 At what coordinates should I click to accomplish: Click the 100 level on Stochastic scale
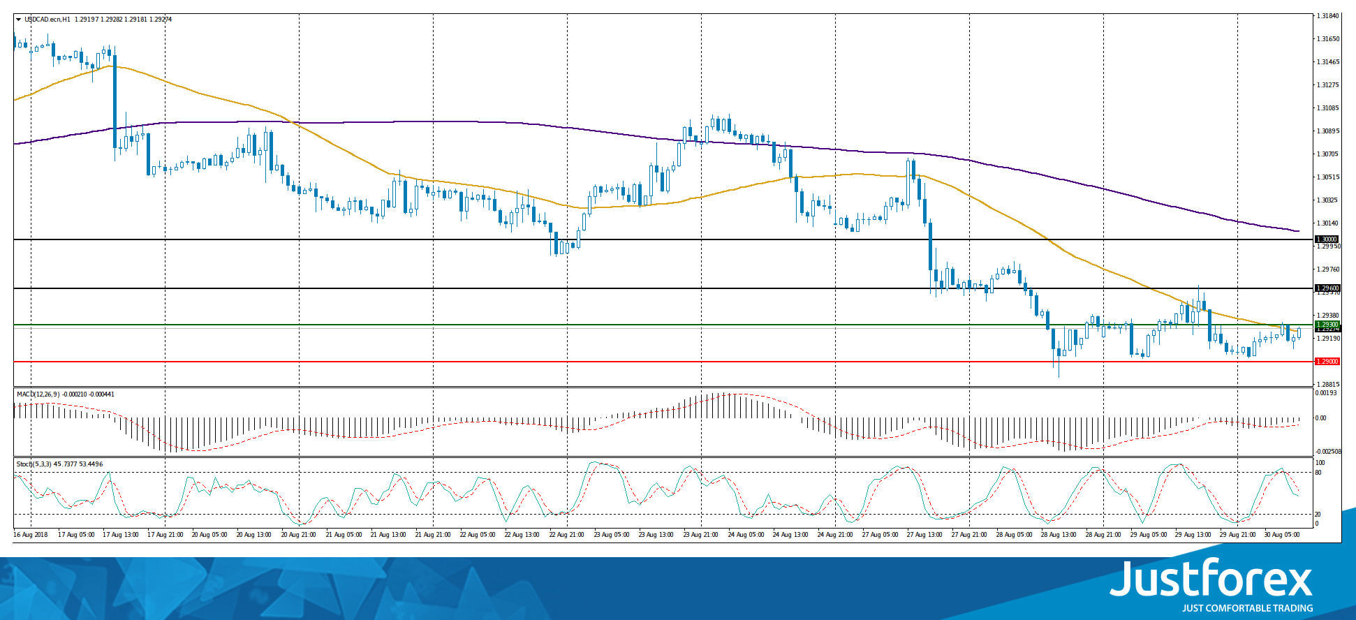click(x=1320, y=463)
